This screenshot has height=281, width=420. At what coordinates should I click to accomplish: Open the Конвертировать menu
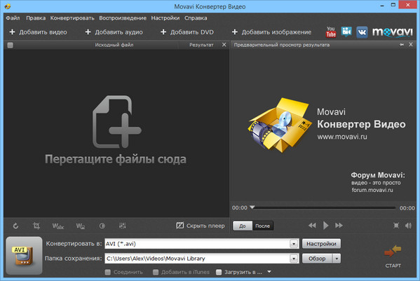tap(72, 18)
